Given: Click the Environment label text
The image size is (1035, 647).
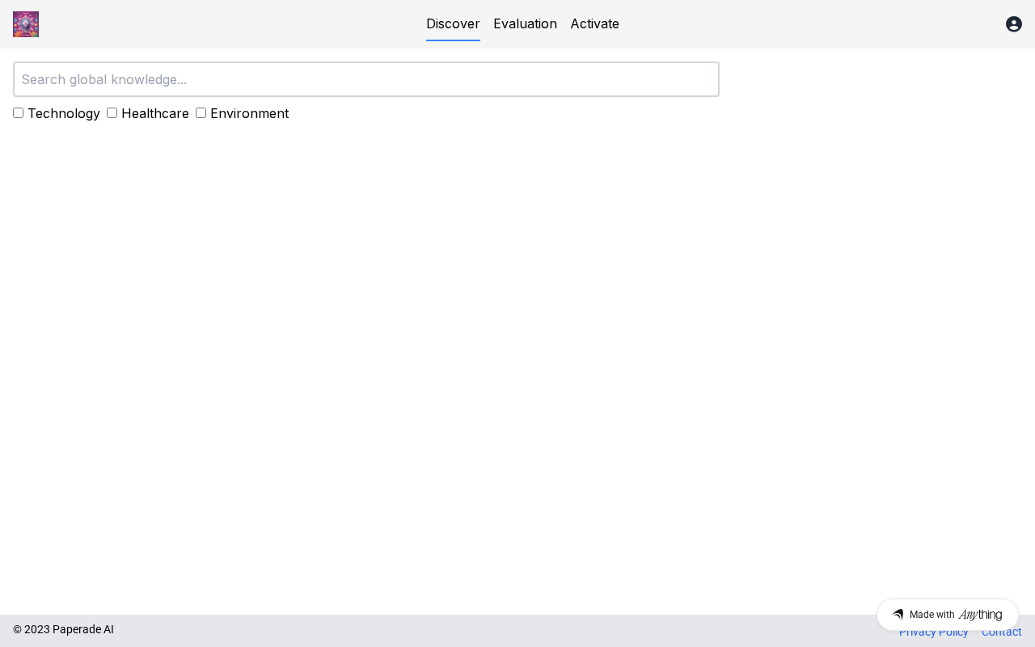Looking at the screenshot, I should (249, 113).
